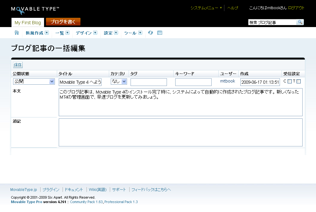Open the 設定 menu
Viewport: 316px width, 212px height.
pos(108,33)
